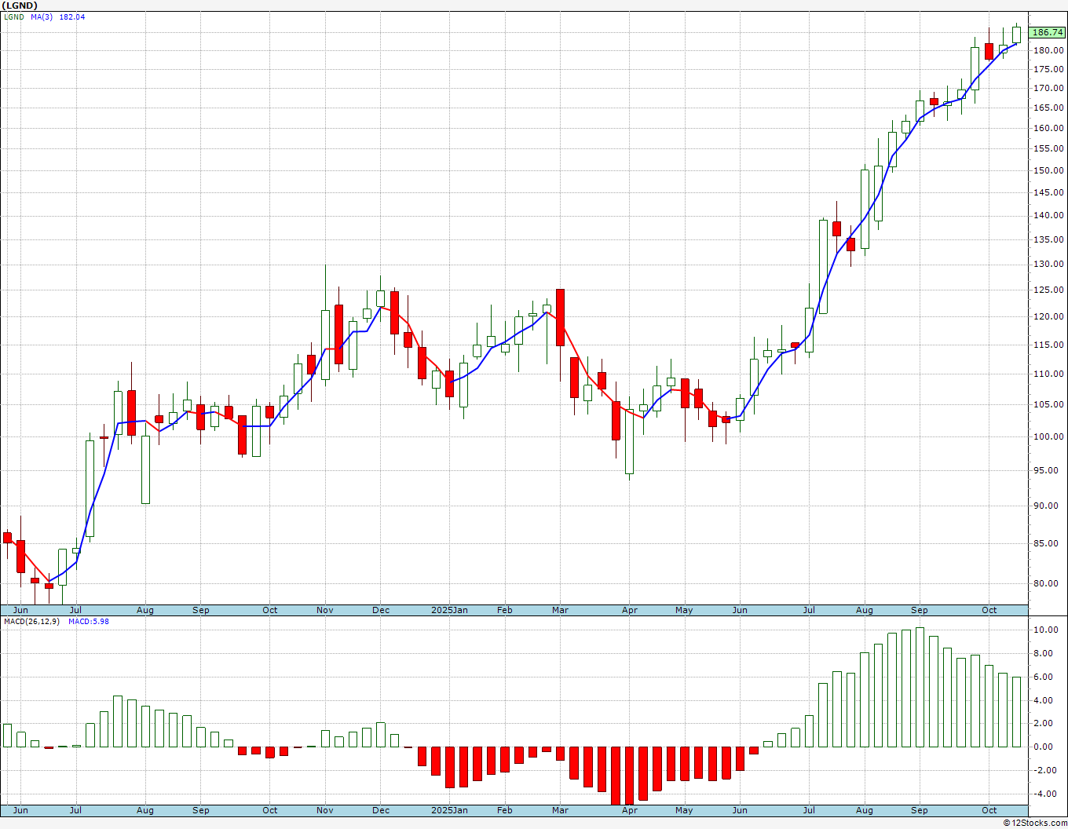Image resolution: width=1068 pixels, height=829 pixels.
Task: Select the MA(3) indicator label
Action: (x=42, y=17)
